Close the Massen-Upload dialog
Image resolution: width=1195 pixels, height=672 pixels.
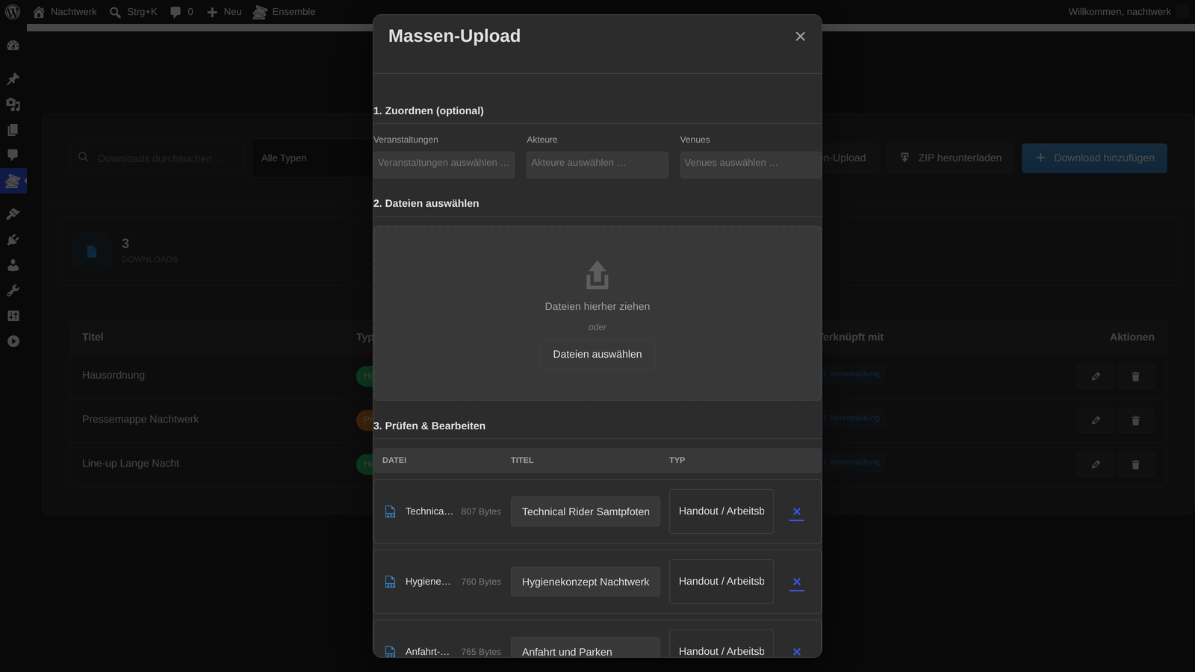(801, 37)
